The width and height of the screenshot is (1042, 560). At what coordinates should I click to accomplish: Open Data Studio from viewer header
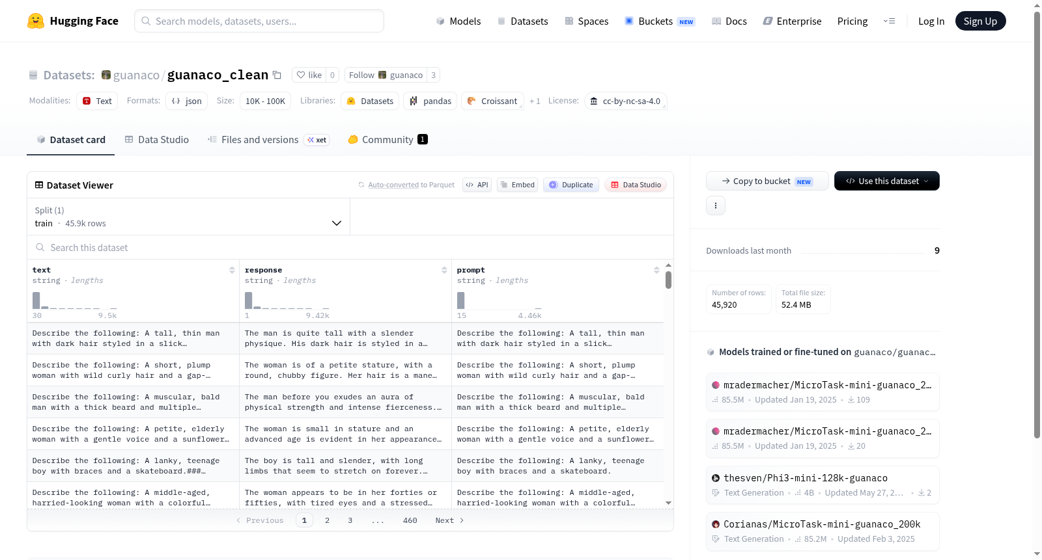click(636, 185)
